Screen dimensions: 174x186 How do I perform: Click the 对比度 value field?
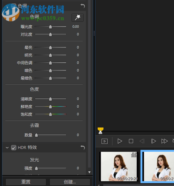(x=78, y=34)
